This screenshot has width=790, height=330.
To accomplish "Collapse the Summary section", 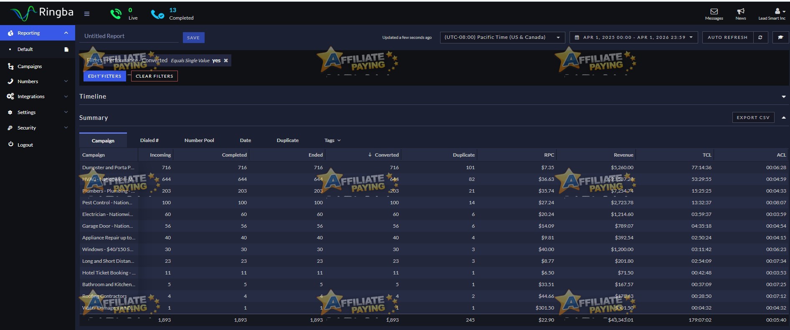I will pos(783,118).
